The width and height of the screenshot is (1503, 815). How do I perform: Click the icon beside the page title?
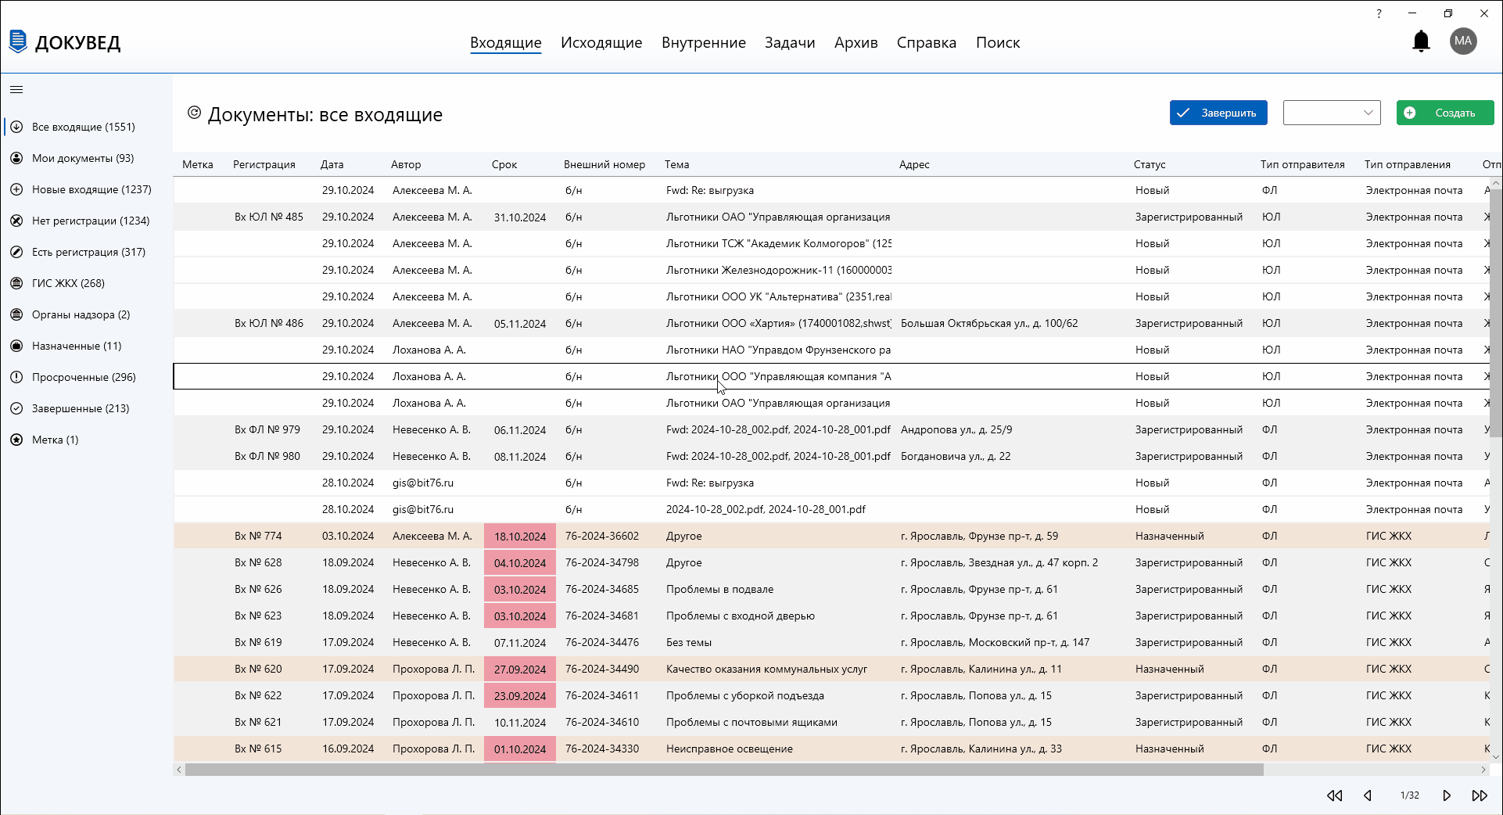(194, 113)
